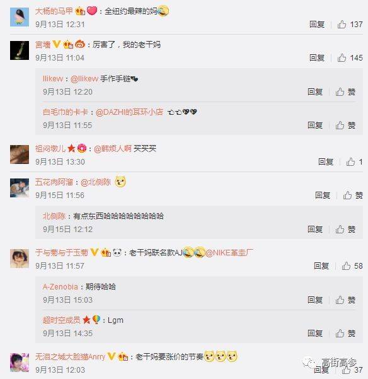The height and width of the screenshot is (379, 368).
Task: Like 白毛巾的卡卡's reply at 11:55
Action: pos(345,125)
